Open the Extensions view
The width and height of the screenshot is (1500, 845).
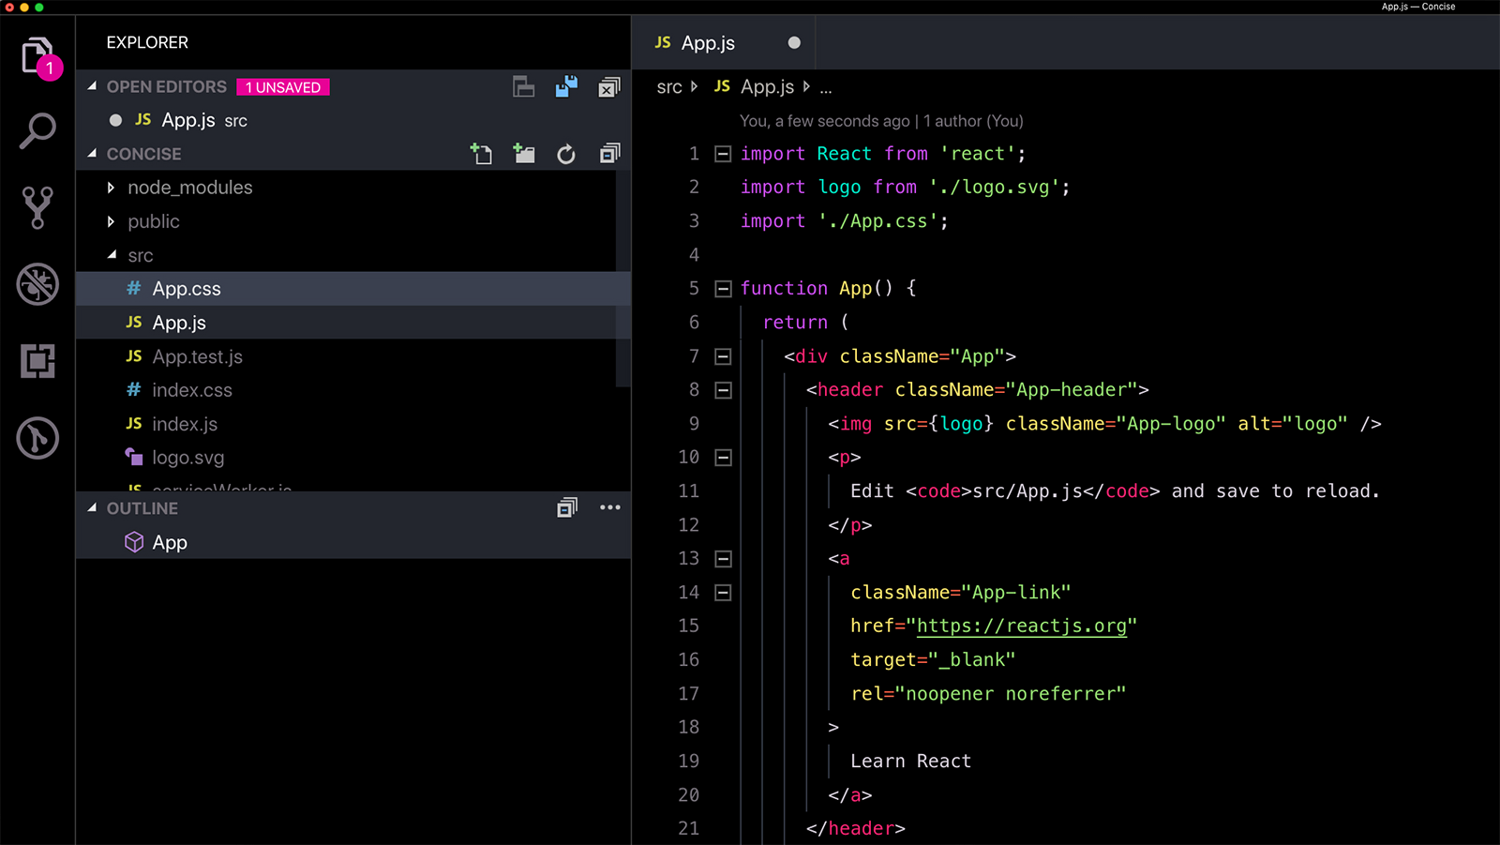pos(37,361)
